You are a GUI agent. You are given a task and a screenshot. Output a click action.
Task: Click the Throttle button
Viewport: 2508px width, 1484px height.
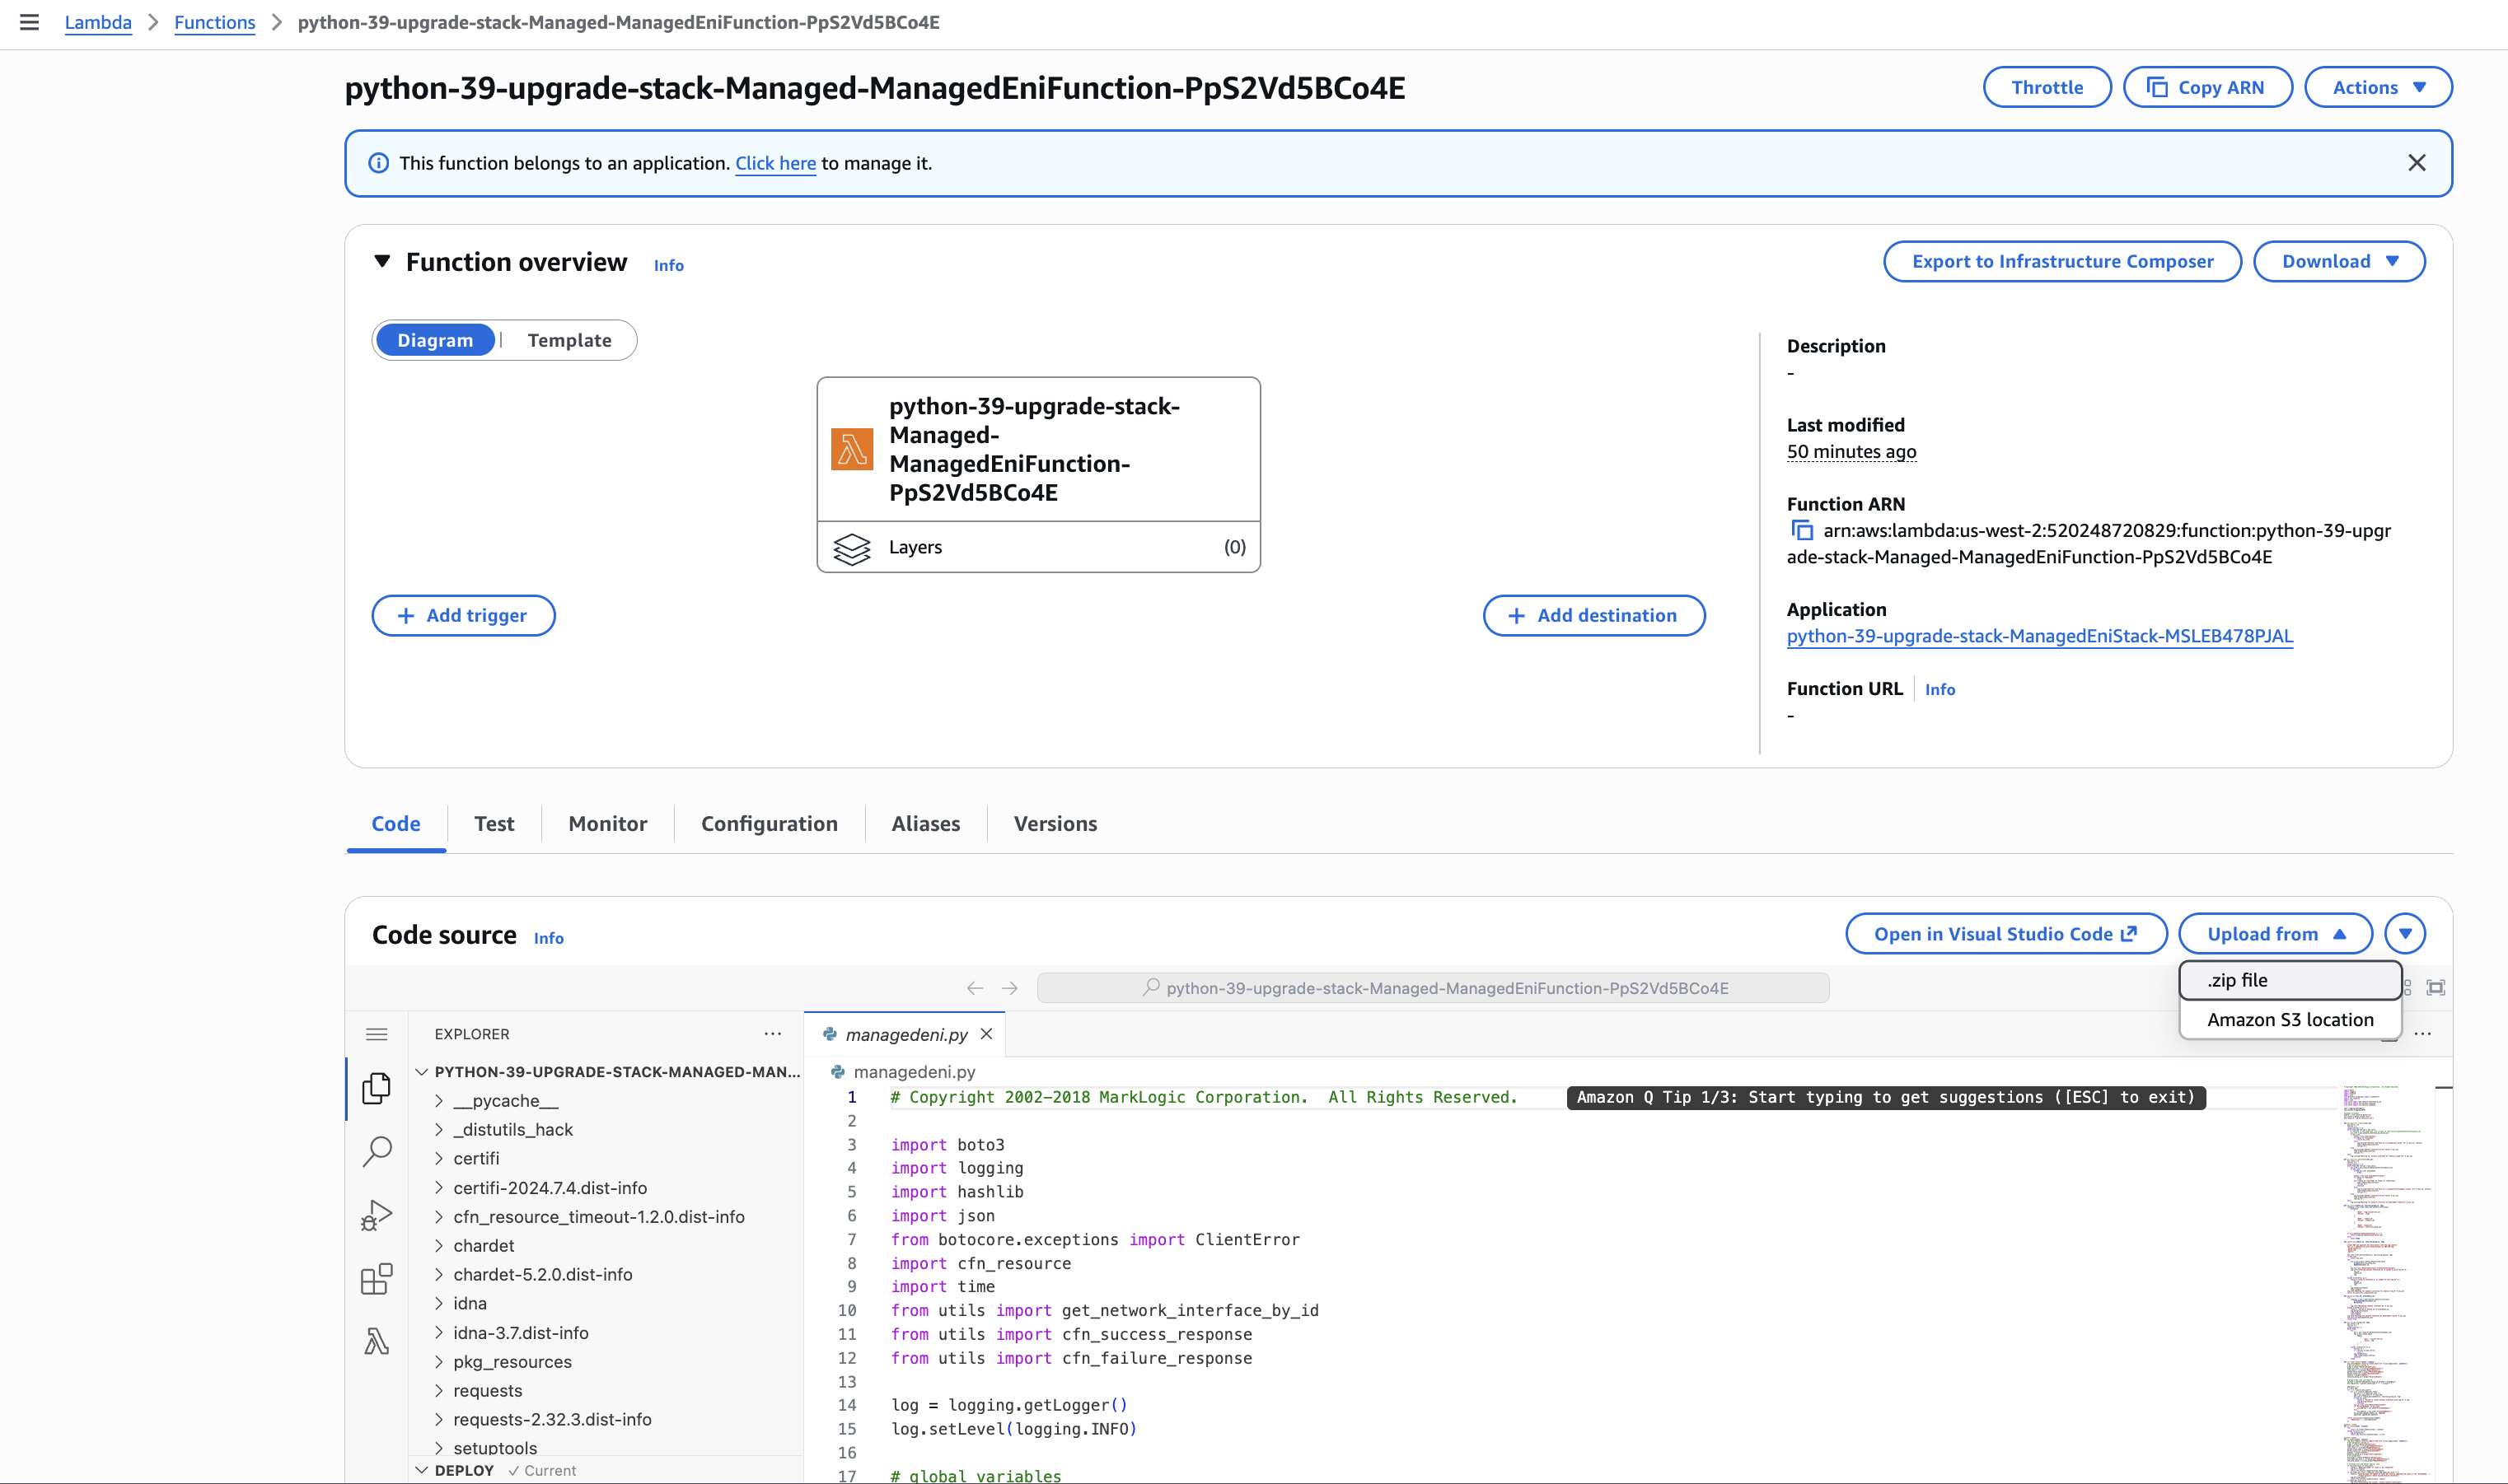2046,87
